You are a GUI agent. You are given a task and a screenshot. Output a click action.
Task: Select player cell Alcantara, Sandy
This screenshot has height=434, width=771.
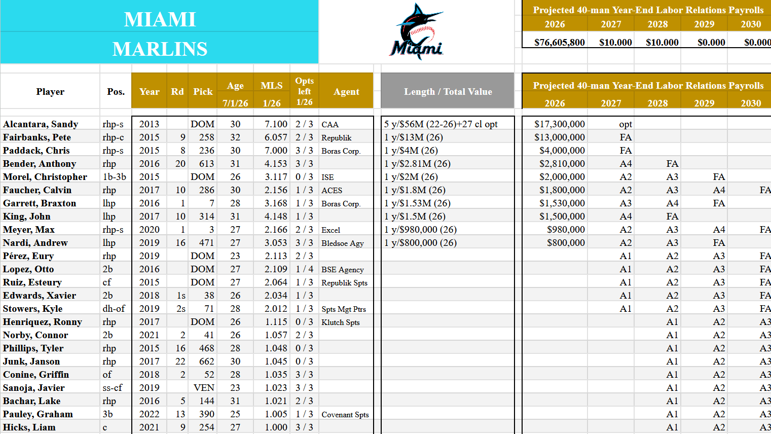[50, 124]
